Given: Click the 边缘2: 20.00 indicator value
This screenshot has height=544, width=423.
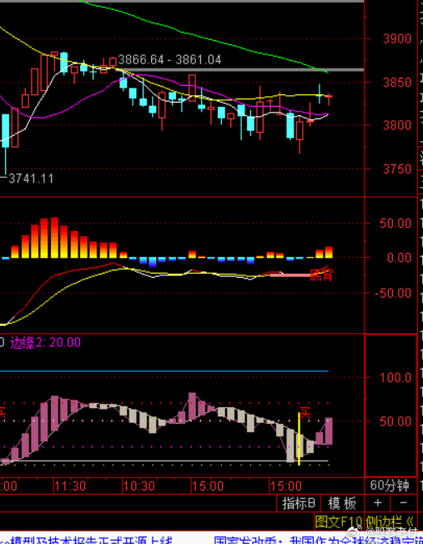Looking at the screenshot, I should coord(45,342).
